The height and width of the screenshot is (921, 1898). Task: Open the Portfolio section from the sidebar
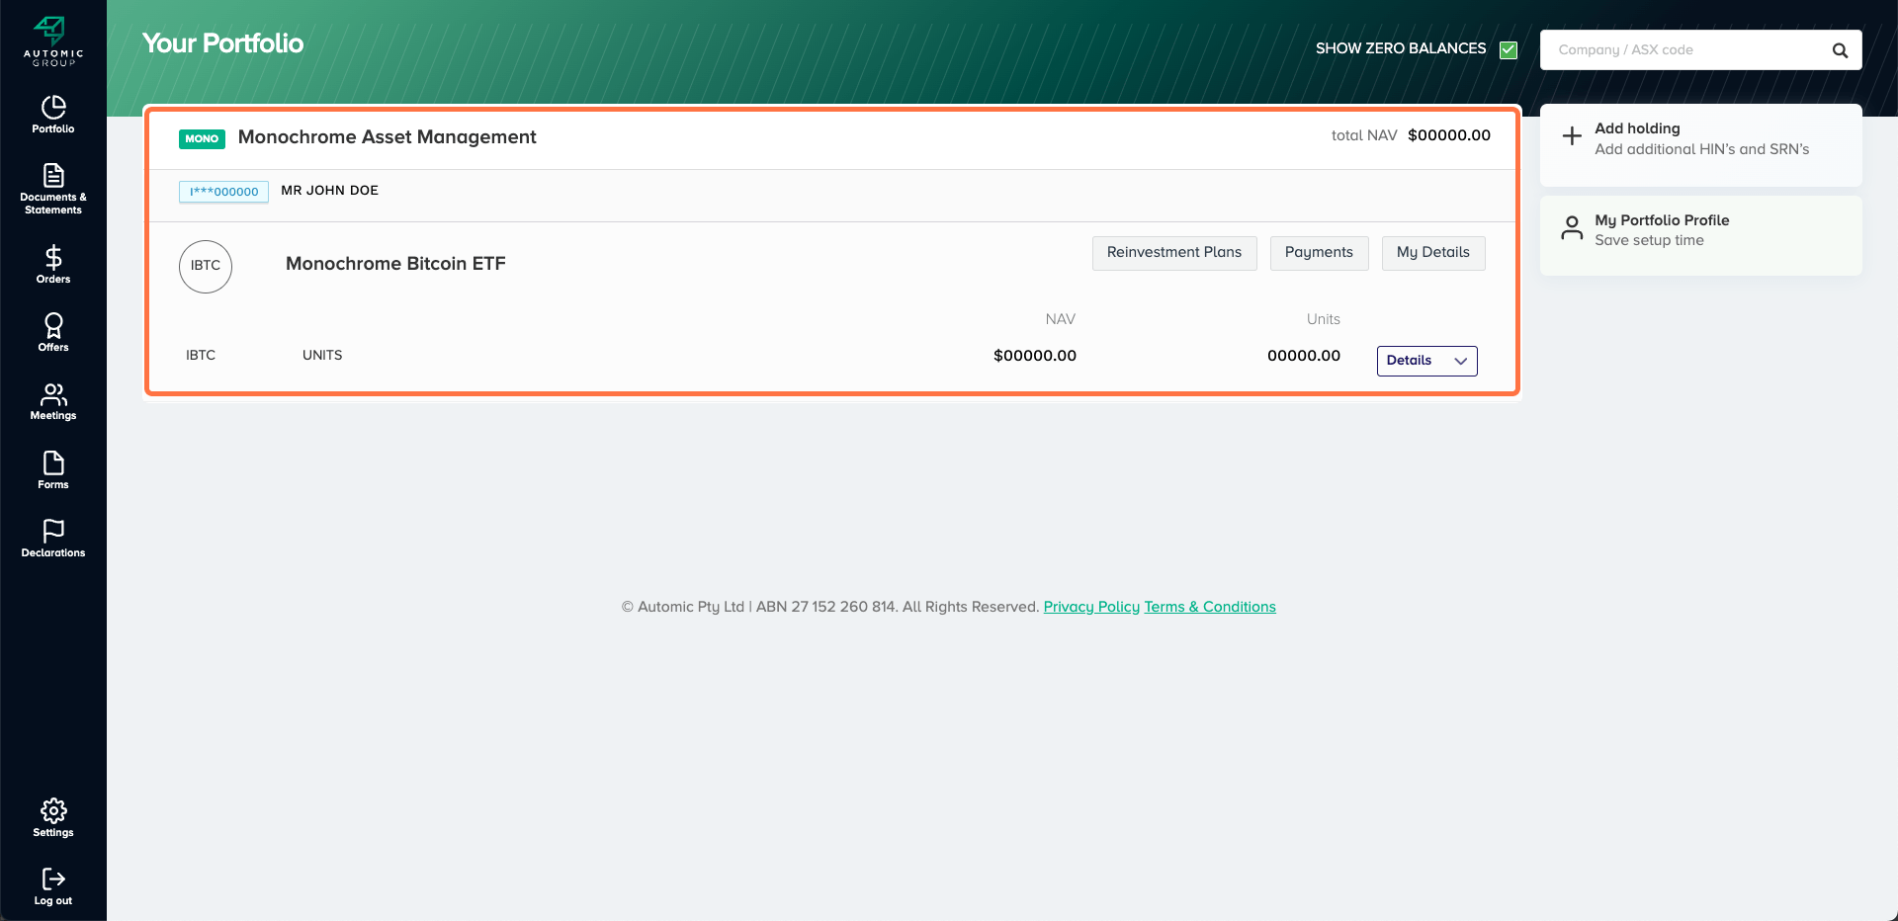[52, 114]
